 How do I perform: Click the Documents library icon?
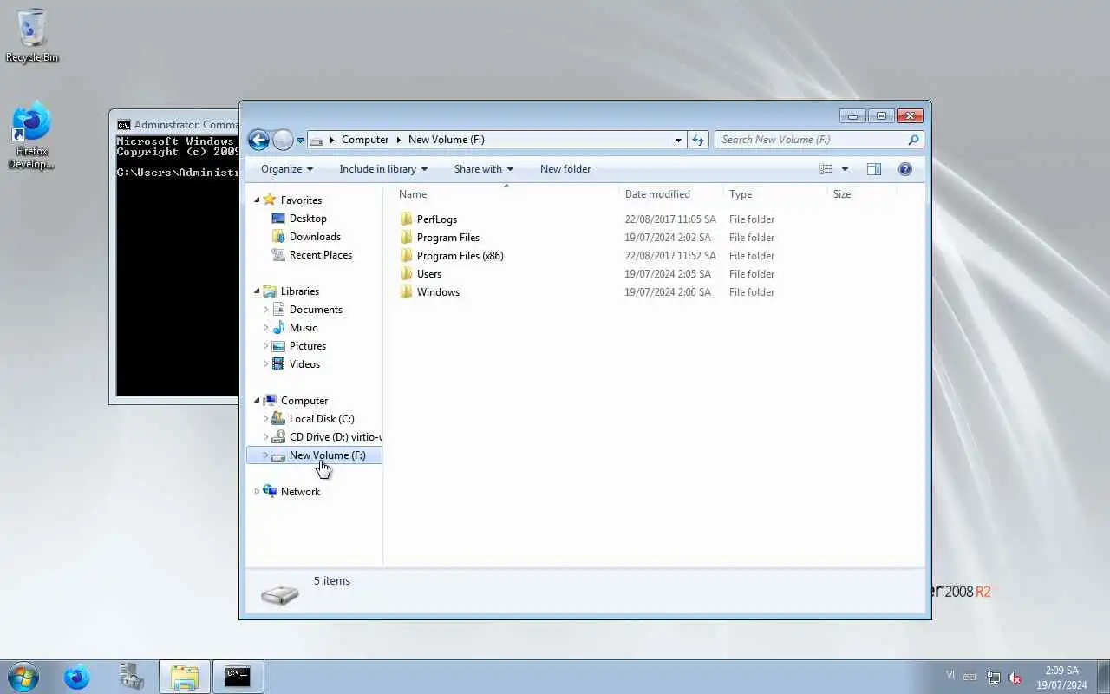278,310
